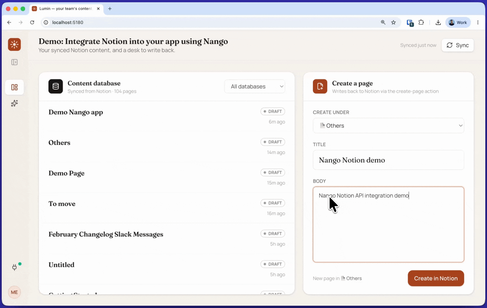
Task: Open the Chrome three-dot menu
Action: pyautogui.click(x=478, y=23)
